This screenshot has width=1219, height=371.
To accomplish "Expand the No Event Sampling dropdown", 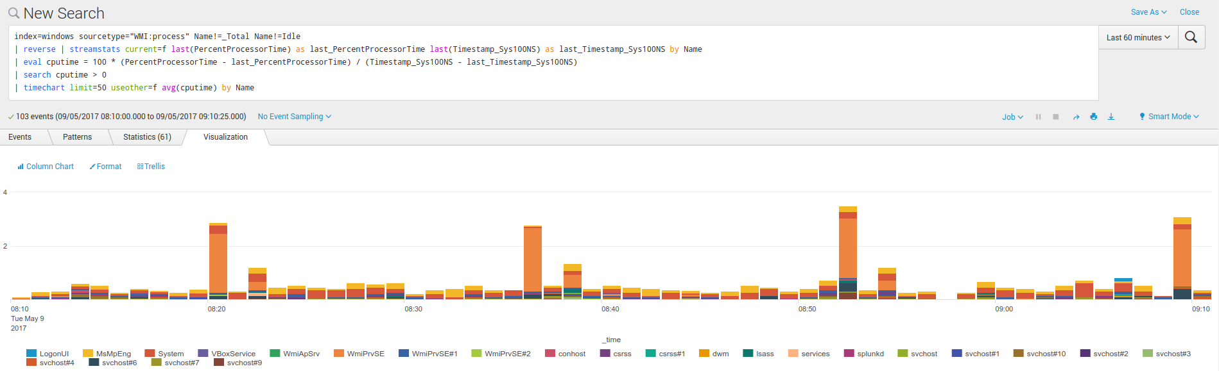I will point(294,117).
